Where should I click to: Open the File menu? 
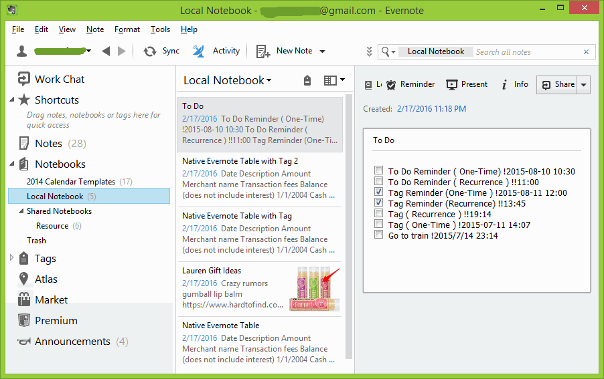coord(17,29)
